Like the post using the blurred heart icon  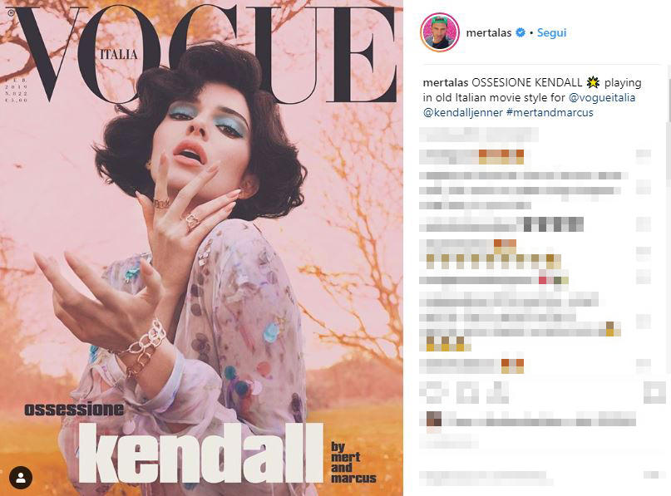click(434, 391)
